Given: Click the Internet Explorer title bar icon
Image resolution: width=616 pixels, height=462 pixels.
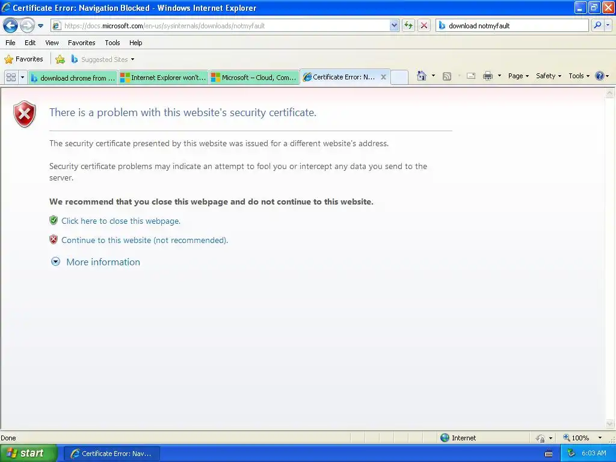Looking at the screenshot, I should tap(6, 7).
